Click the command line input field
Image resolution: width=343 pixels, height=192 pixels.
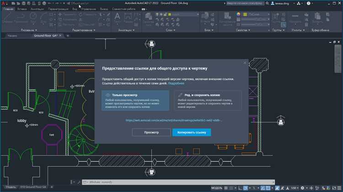[x=137, y=182]
